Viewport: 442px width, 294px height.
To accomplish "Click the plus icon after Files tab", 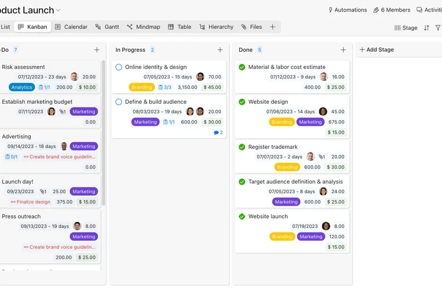I will coord(272,26).
